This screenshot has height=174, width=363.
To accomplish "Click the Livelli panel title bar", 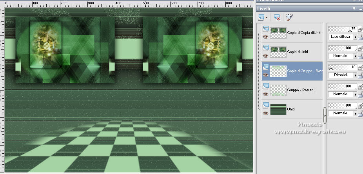I will point(309,9).
